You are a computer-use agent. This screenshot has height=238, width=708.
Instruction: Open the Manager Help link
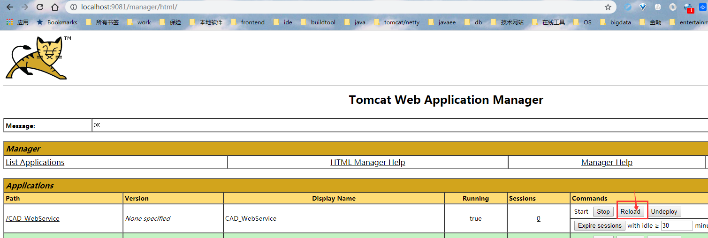[607, 162]
